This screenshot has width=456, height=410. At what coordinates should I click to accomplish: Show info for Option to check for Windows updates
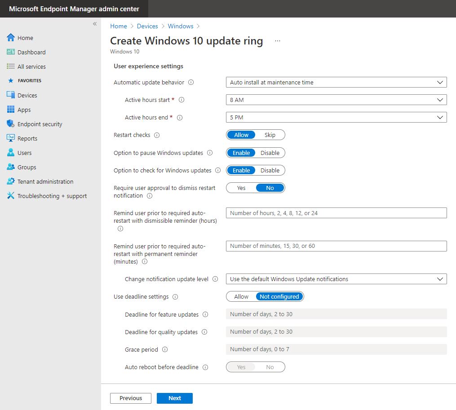218,170
